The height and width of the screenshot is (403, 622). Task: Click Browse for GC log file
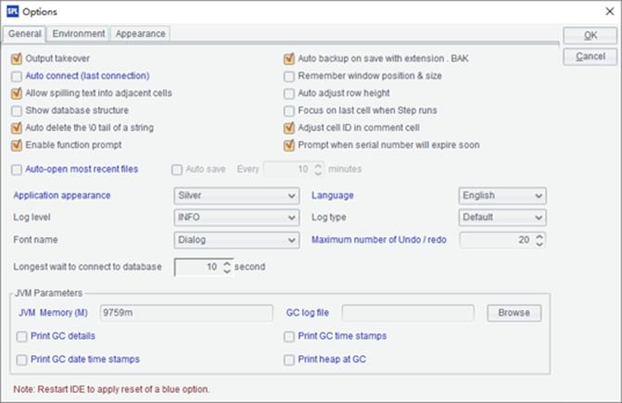pos(514,312)
